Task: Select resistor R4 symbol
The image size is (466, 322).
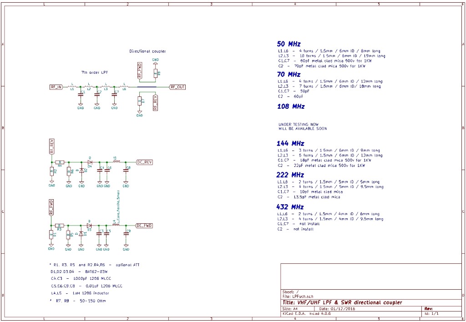Action: [60, 162]
